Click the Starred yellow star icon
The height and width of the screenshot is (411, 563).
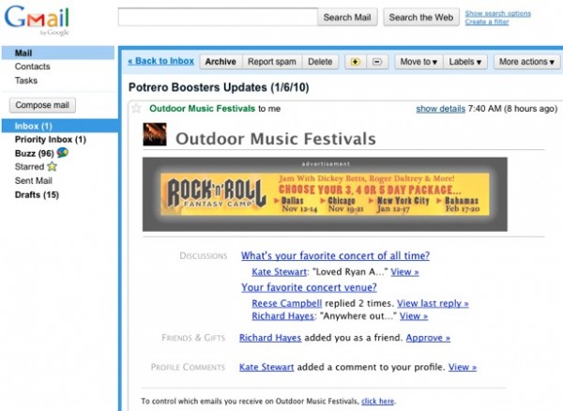tap(52, 166)
